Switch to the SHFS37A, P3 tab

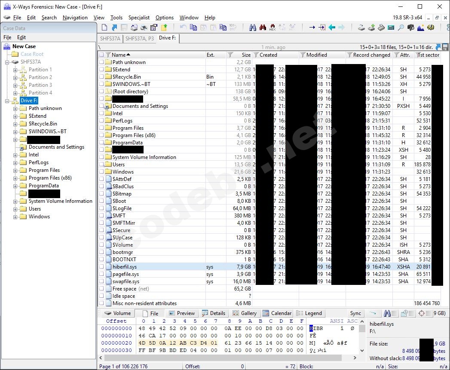point(139,38)
